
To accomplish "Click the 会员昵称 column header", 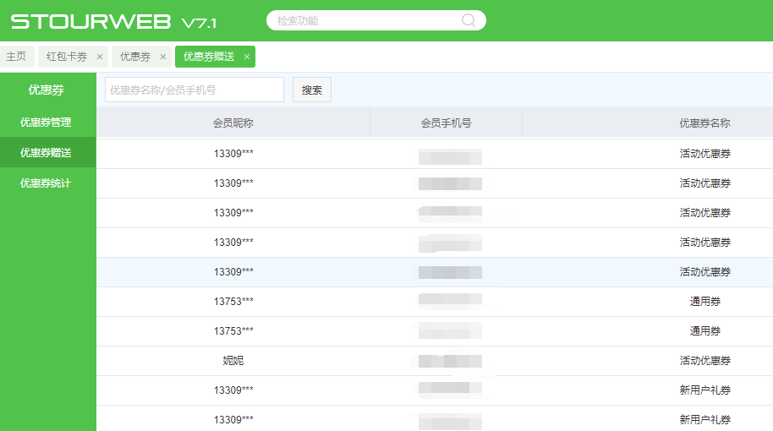I will 233,123.
